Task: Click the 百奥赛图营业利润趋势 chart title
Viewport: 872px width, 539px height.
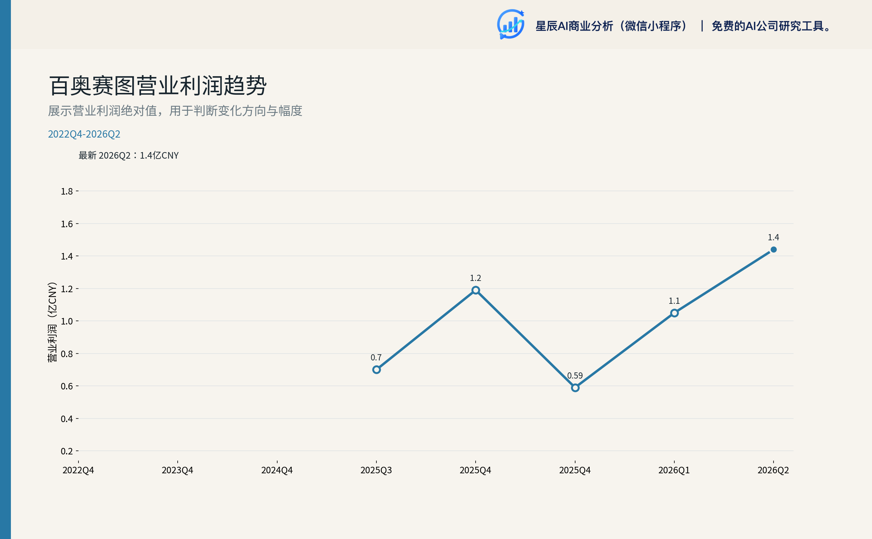Action: (158, 86)
